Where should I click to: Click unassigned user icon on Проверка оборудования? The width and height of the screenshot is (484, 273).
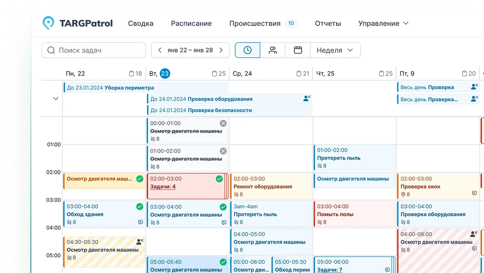pos(307,99)
